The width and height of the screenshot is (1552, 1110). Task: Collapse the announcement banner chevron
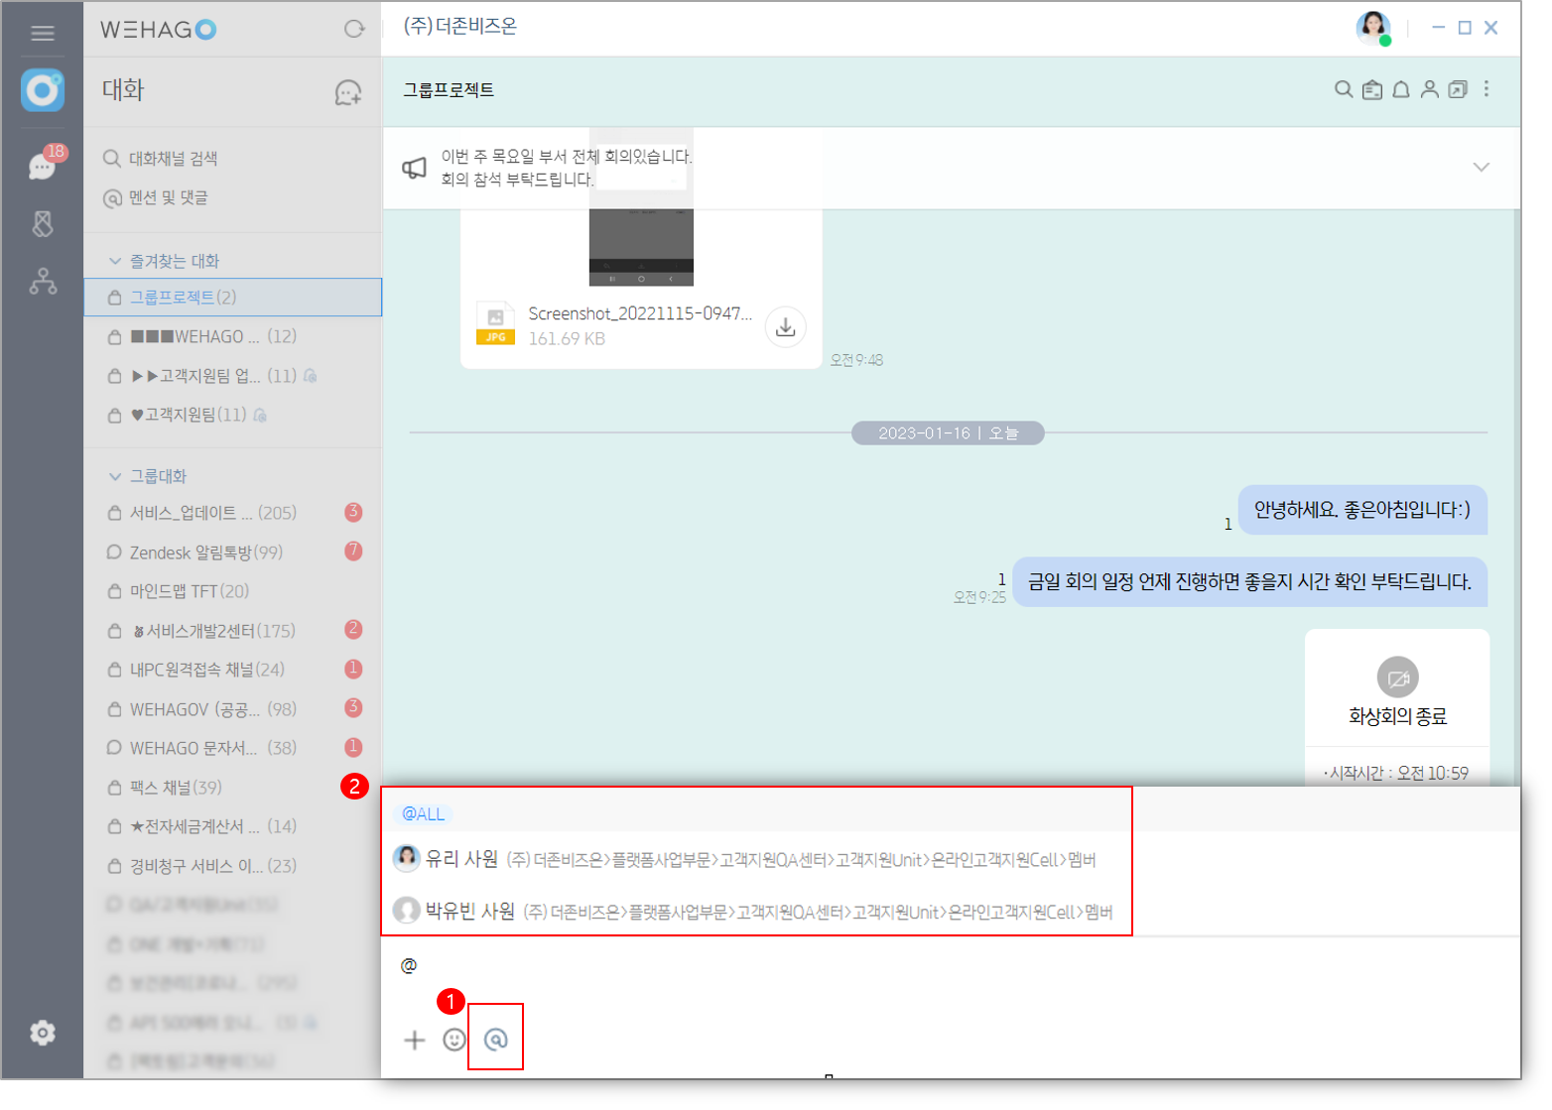pyautogui.click(x=1481, y=167)
